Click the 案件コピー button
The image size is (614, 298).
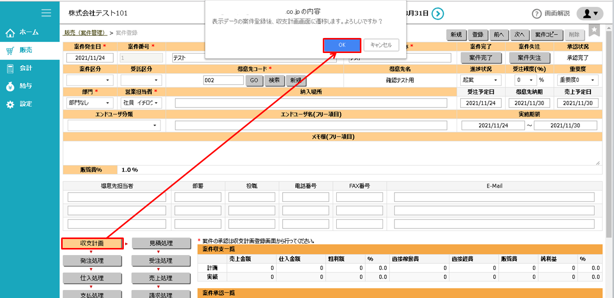pyautogui.click(x=547, y=34)
